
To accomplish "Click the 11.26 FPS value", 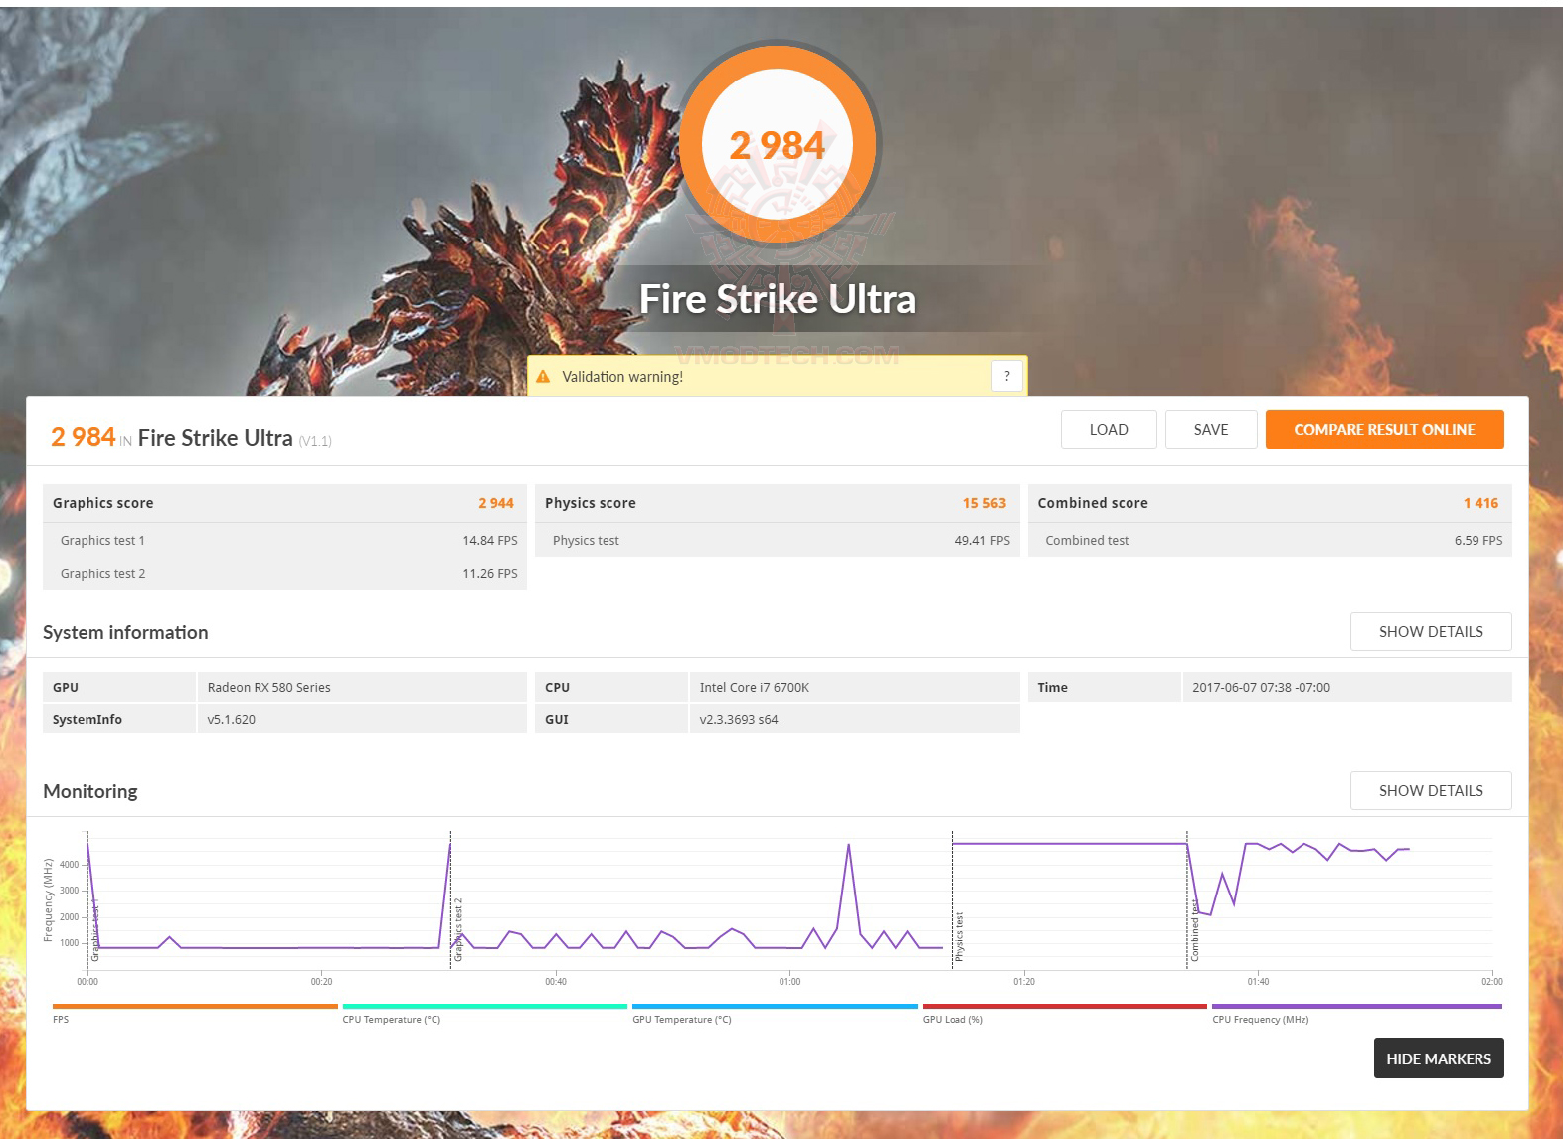I will (490, 574).
